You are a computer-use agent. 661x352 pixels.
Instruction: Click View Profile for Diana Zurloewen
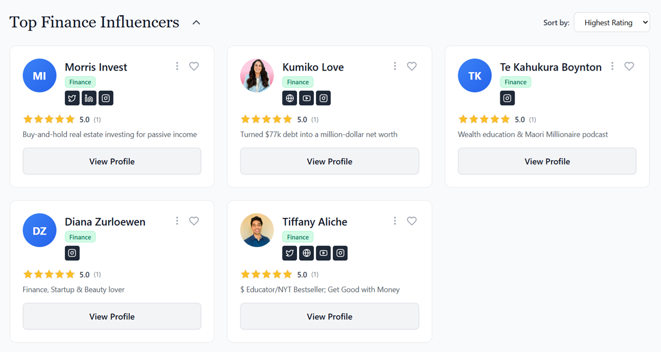pyautogui.click(x=112, y=316)
